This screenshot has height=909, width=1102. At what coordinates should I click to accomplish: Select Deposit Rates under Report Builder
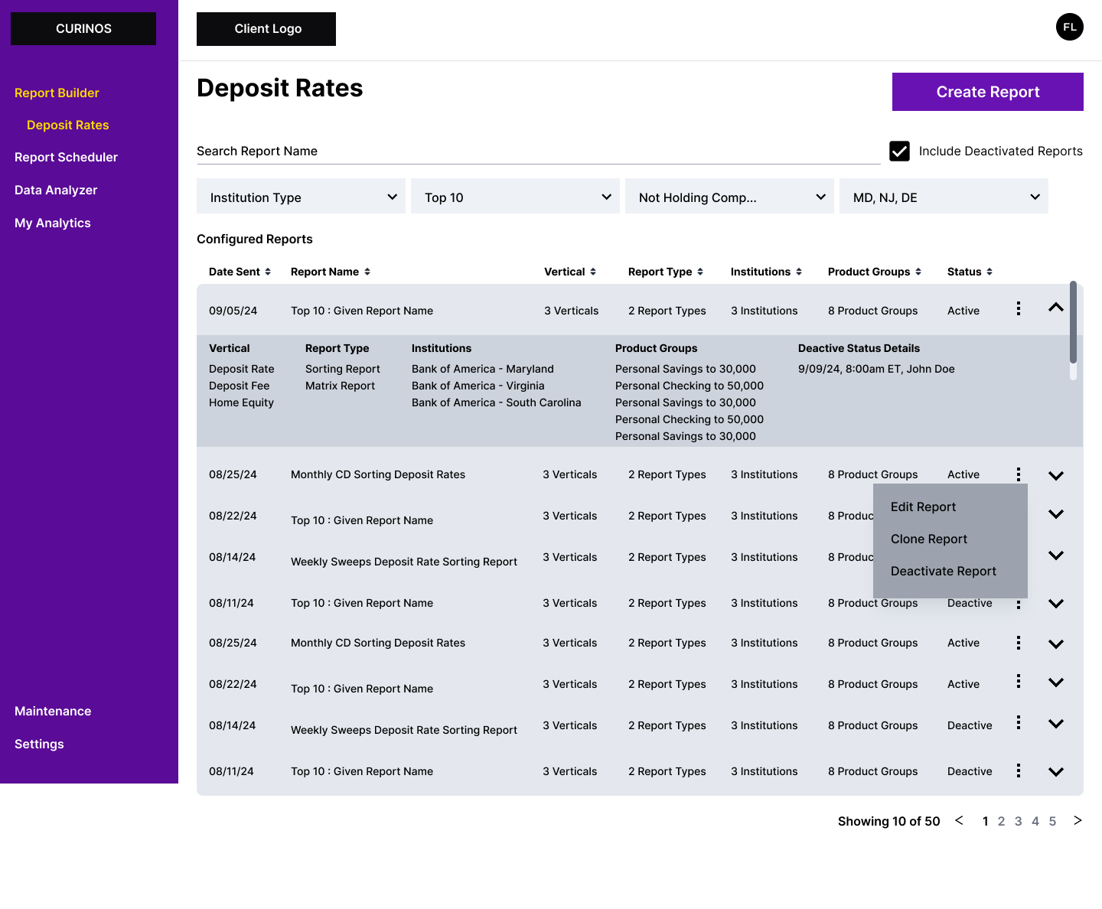point(68,125)
